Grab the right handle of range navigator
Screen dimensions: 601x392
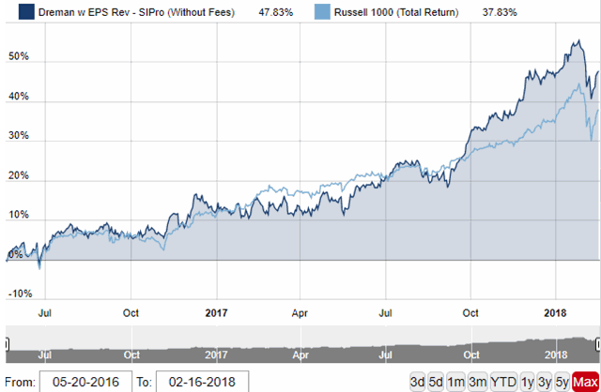click(x=596, y=342)
